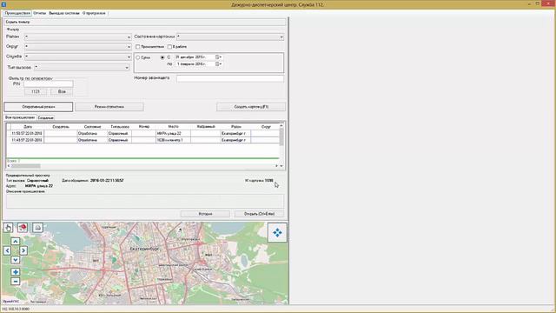
Task: Sort by the Создатель column header
Action: click(x=61, y=127)
